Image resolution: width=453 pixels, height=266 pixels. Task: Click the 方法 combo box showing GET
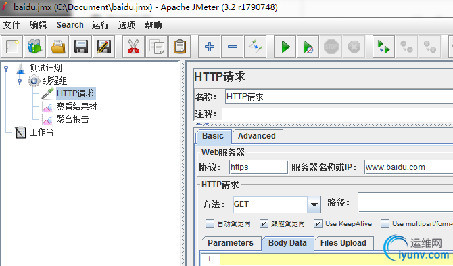277,204
